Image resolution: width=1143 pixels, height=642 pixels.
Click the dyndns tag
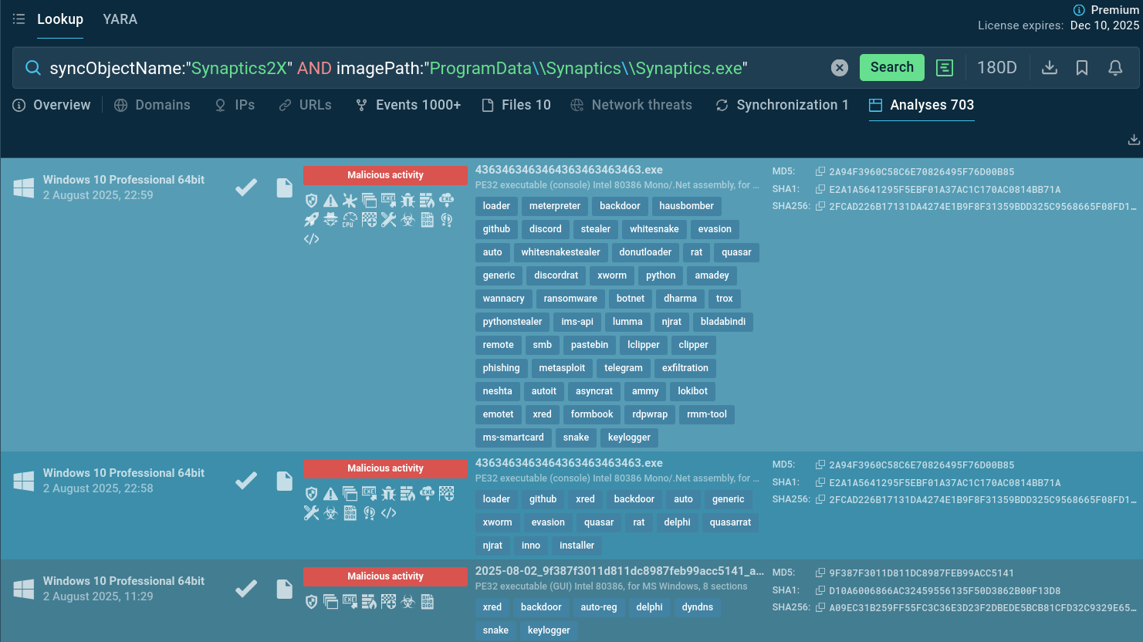pos(698,607)
